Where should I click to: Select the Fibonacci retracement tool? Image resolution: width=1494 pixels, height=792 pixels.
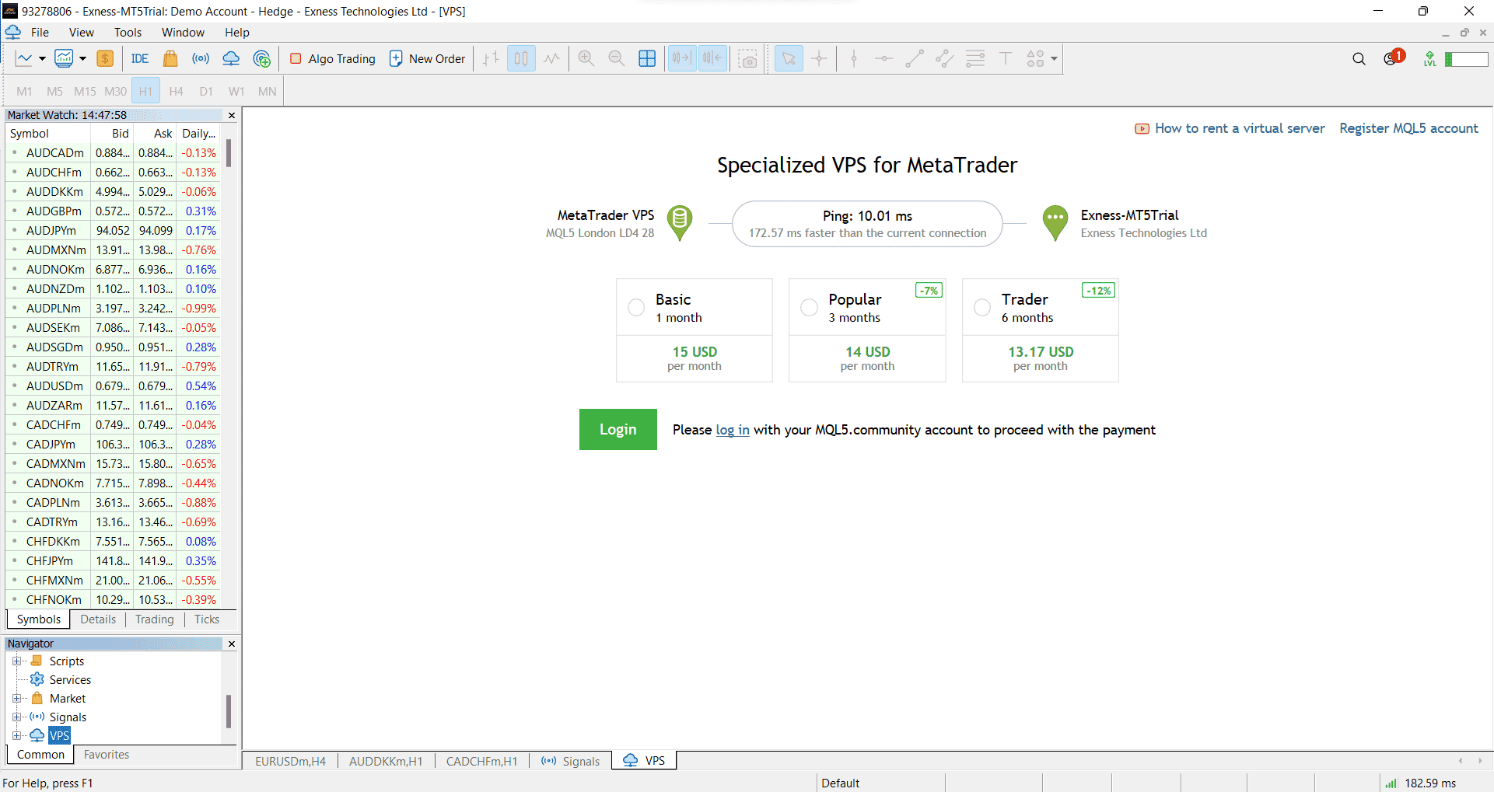pos(975,58)
